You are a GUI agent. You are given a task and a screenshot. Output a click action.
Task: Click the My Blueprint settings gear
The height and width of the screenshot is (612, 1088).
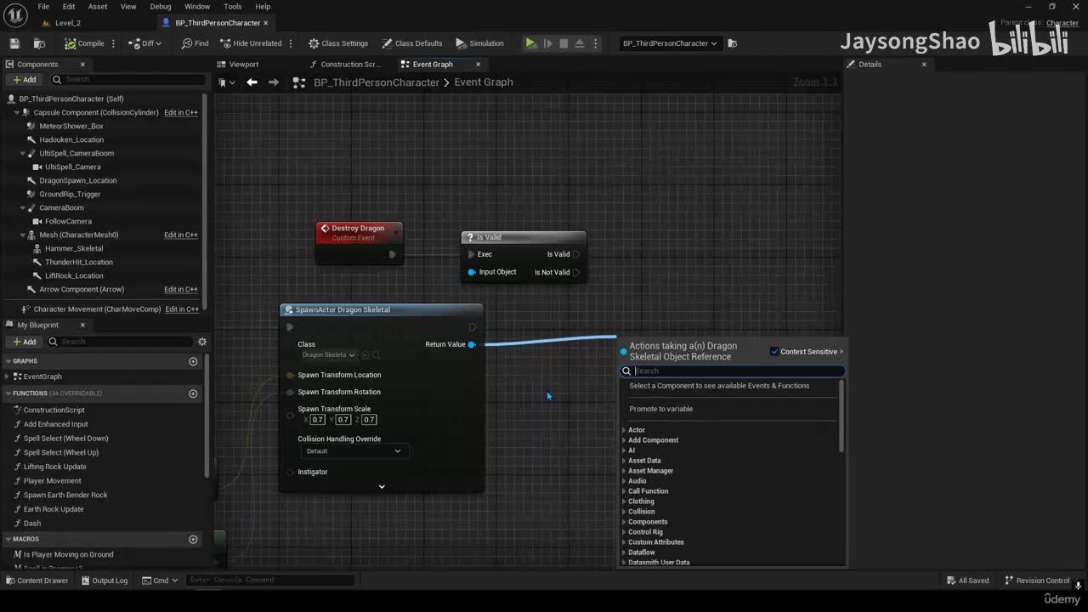click(x=202, y=342)
